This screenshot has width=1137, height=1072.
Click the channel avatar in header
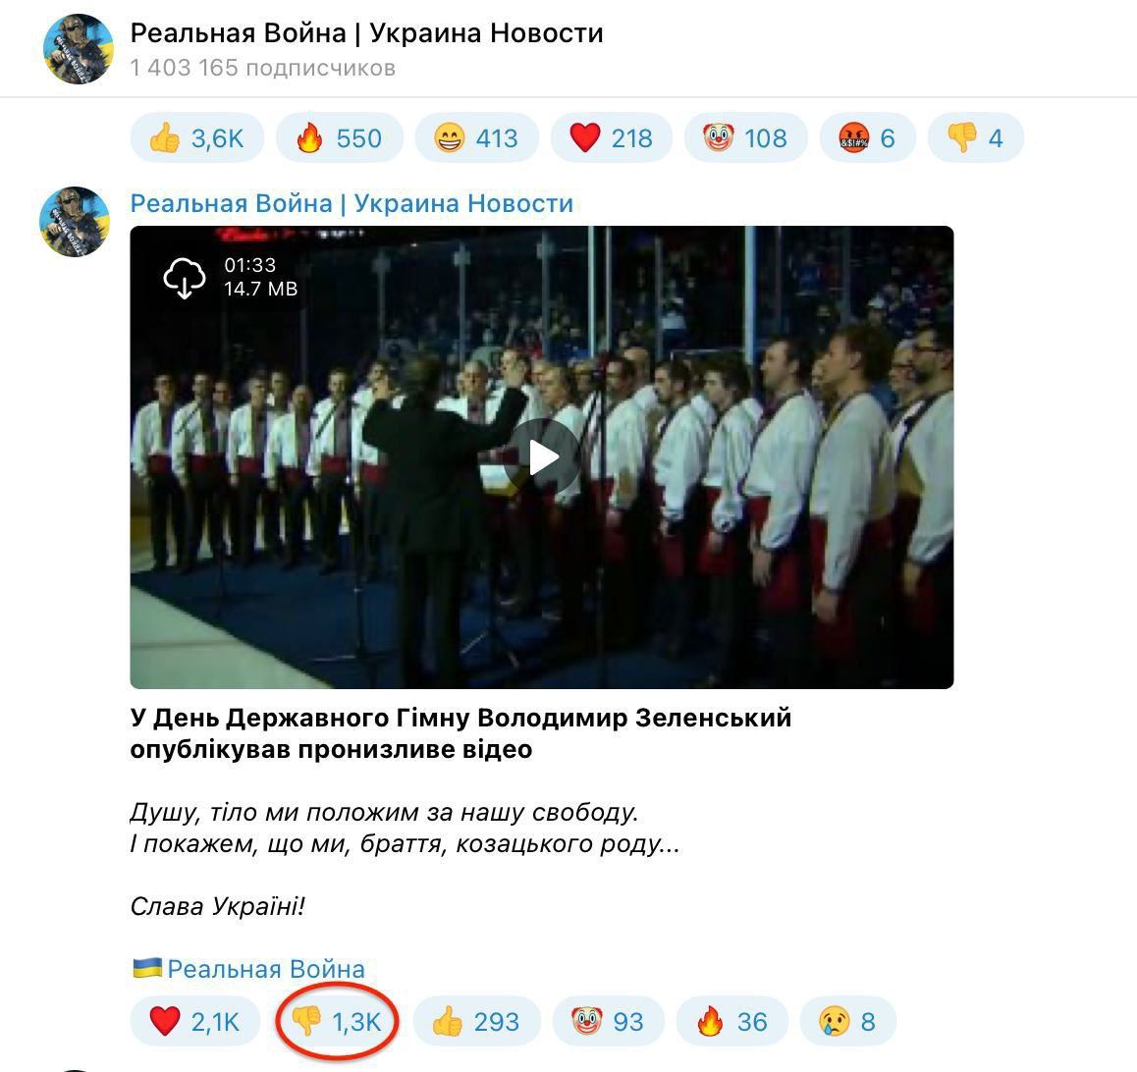[x=79, y=49]
